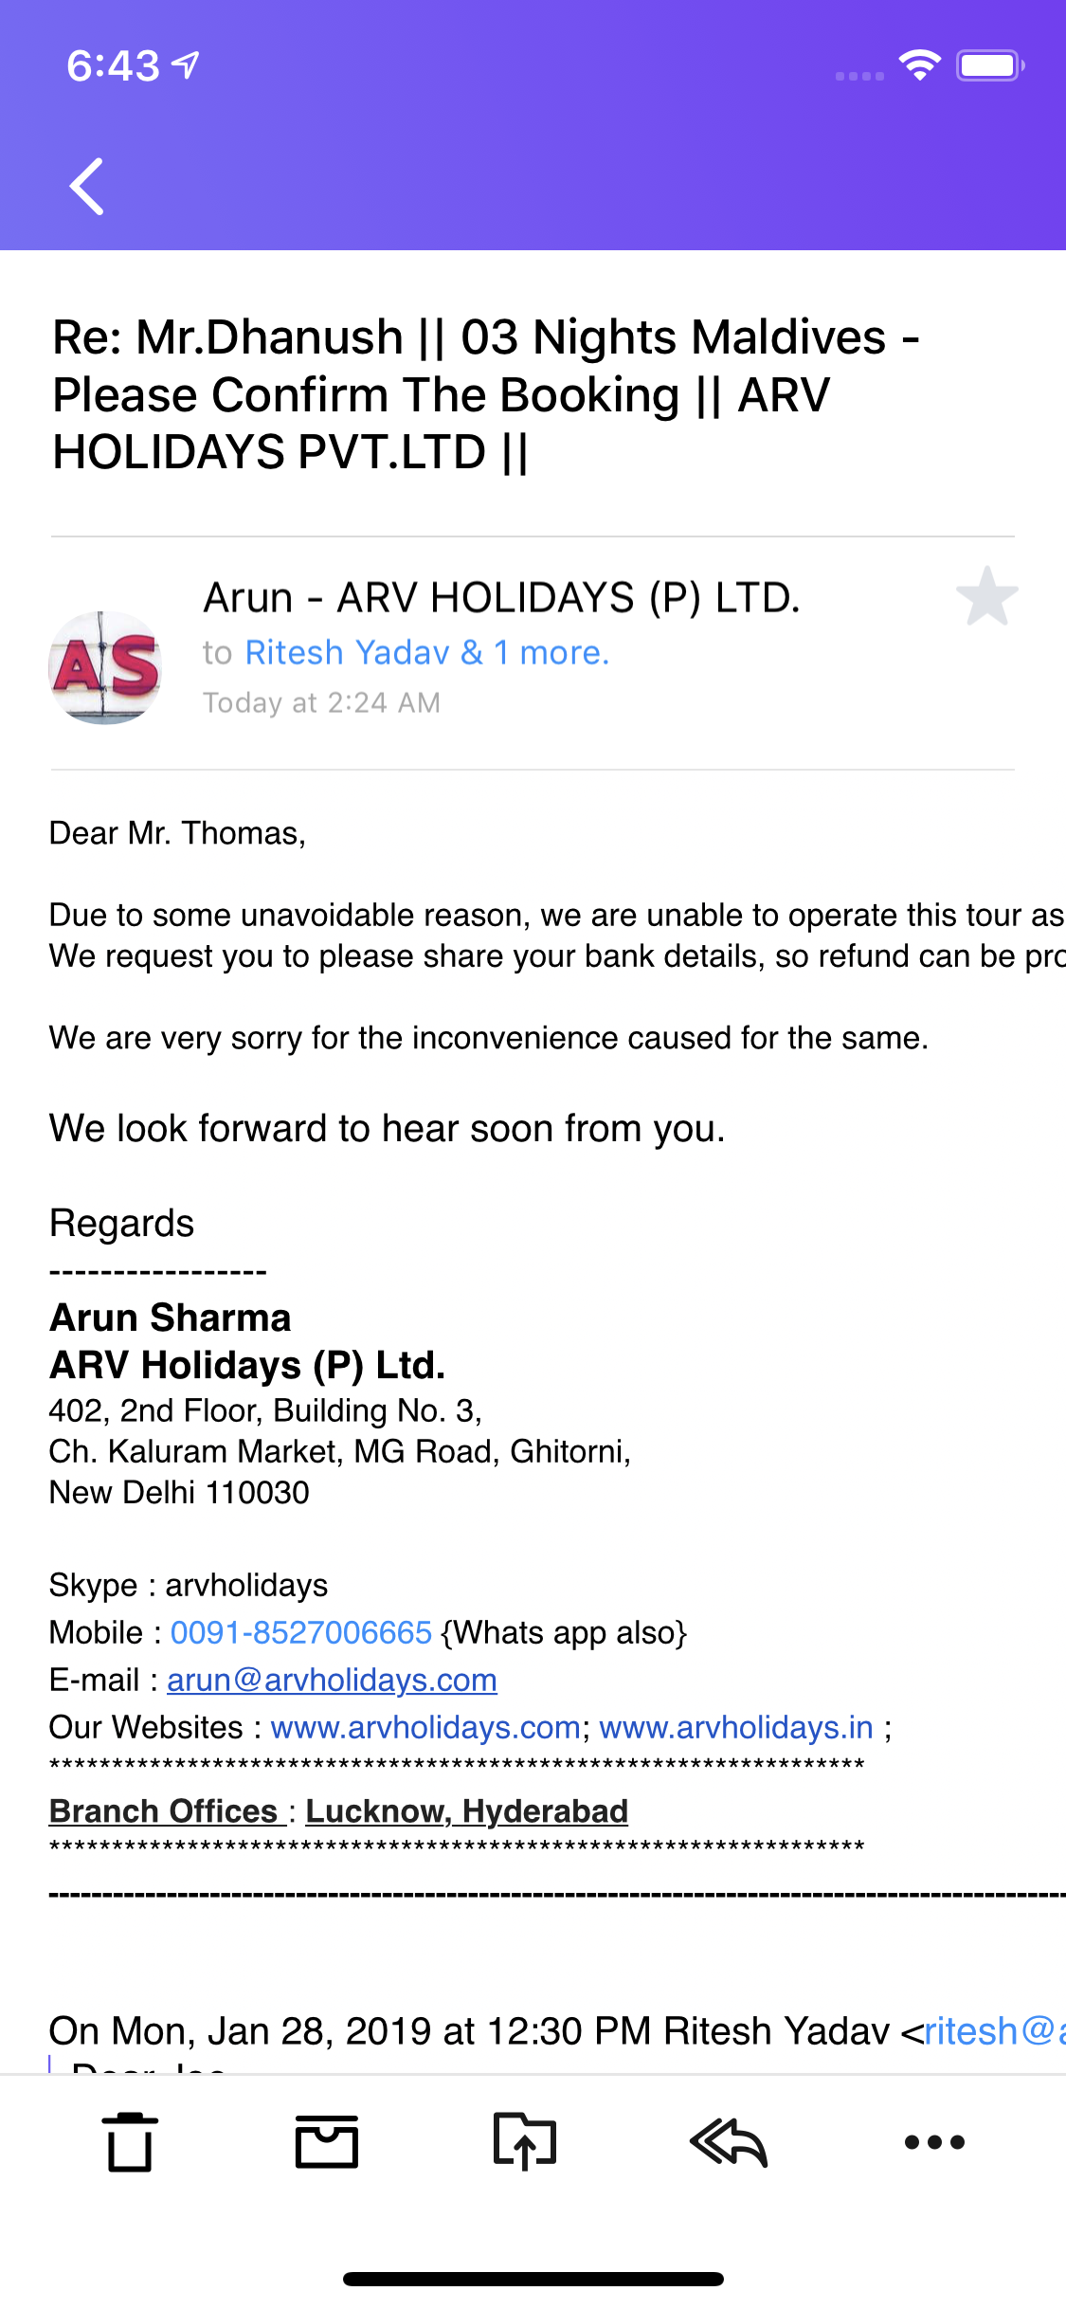The image size is (1066, 2309).
Task: Visit www.arvholidays.com website link
Action: coord(425,1727)
